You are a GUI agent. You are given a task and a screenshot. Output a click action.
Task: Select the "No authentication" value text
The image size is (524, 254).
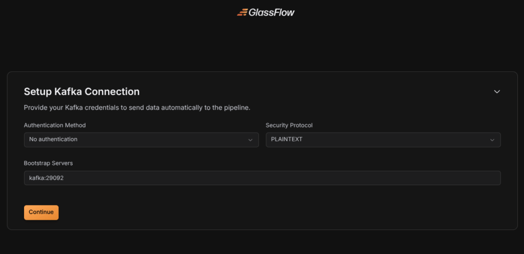[53, 139]
